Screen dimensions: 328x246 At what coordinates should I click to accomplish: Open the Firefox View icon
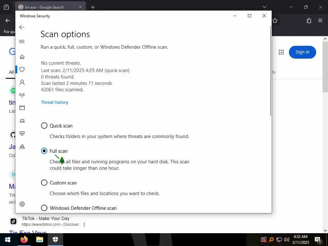pyautogui.click(x=6, y=7)
